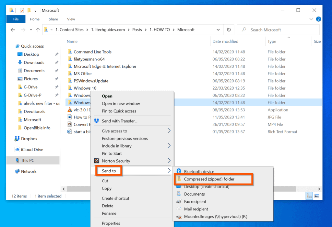Switch to details view layout icon
This screenshot has height=227, width=332.
pyautogui.click(x=309, y=196)
